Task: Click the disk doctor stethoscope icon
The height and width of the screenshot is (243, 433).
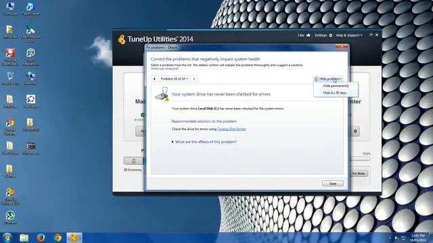Action: tap(162, 94)
